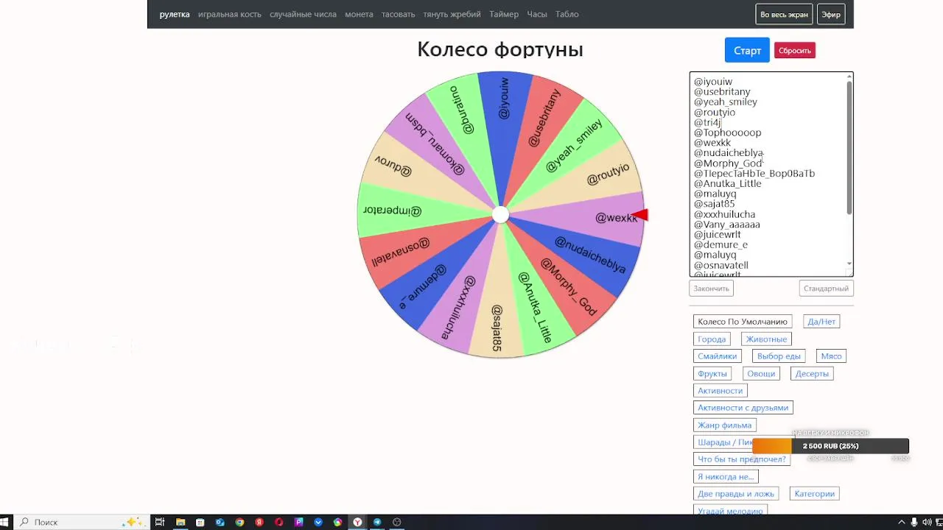
Task: Open Microsoft Store from the taskbar
Action: click(x=200, y=522)
